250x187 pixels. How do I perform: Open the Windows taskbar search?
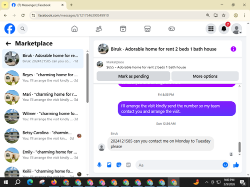point(17,183)
